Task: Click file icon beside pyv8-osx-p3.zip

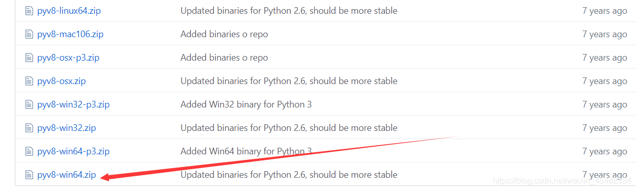Action: (29, 58)
